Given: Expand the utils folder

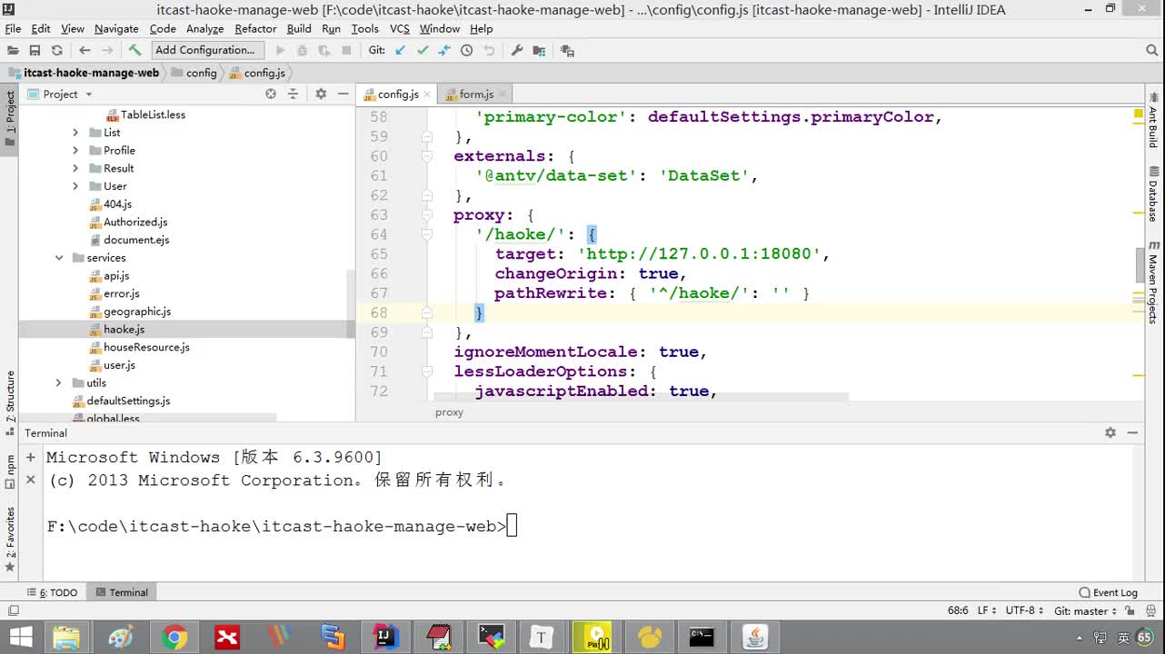Looking at the screenshot, I should click(59, 383).
